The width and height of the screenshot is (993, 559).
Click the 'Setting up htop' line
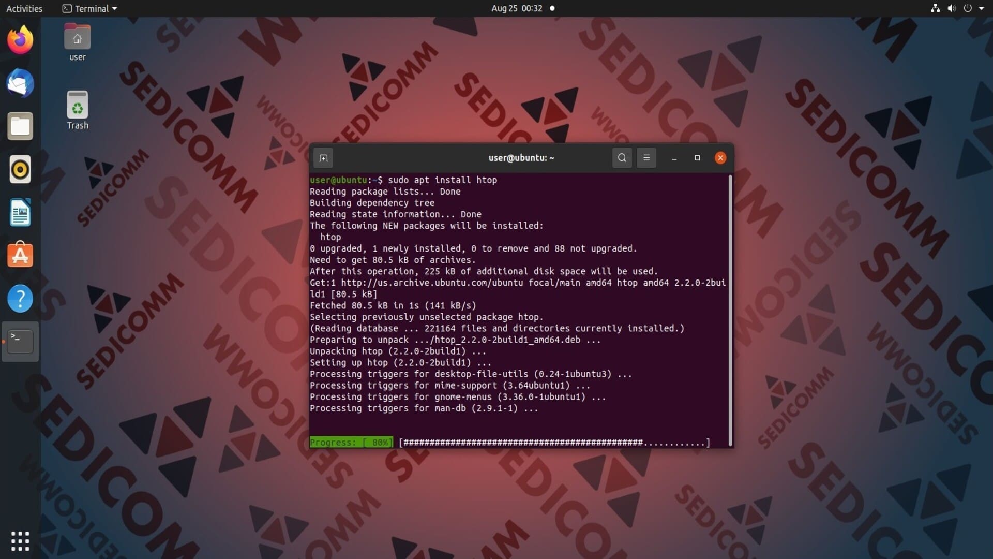tap(400, 362)
